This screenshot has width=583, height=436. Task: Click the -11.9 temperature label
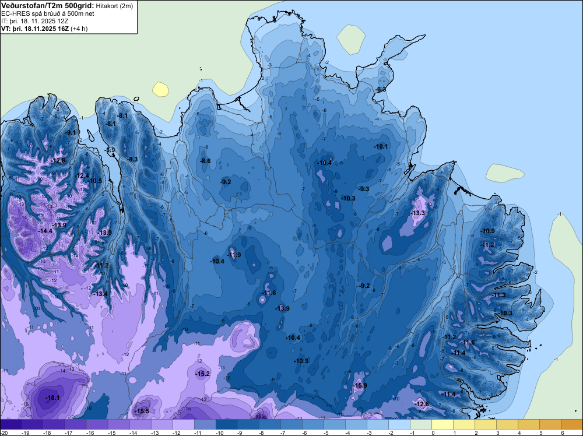(x=234, y=255)
